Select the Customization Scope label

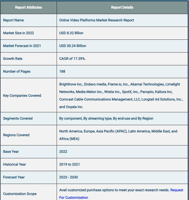[20, 194]
